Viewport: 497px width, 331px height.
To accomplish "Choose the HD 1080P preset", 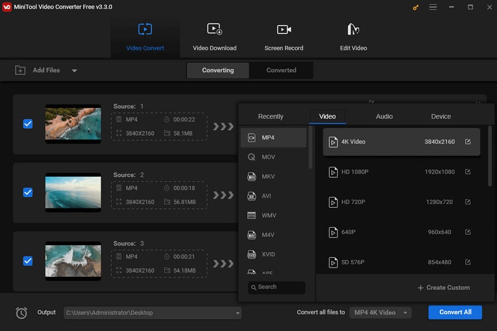I will (x=401, y=172).
